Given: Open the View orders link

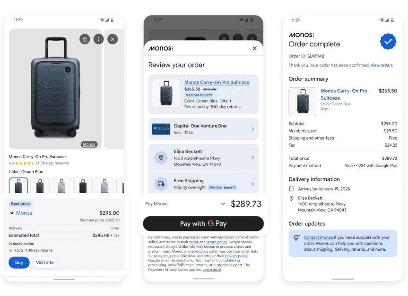Looking at the screenshot, I should pos(382,65).
